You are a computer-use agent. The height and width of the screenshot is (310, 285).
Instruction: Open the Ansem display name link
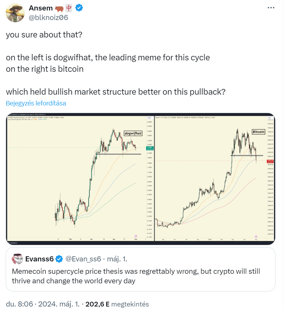coord(41,8)
